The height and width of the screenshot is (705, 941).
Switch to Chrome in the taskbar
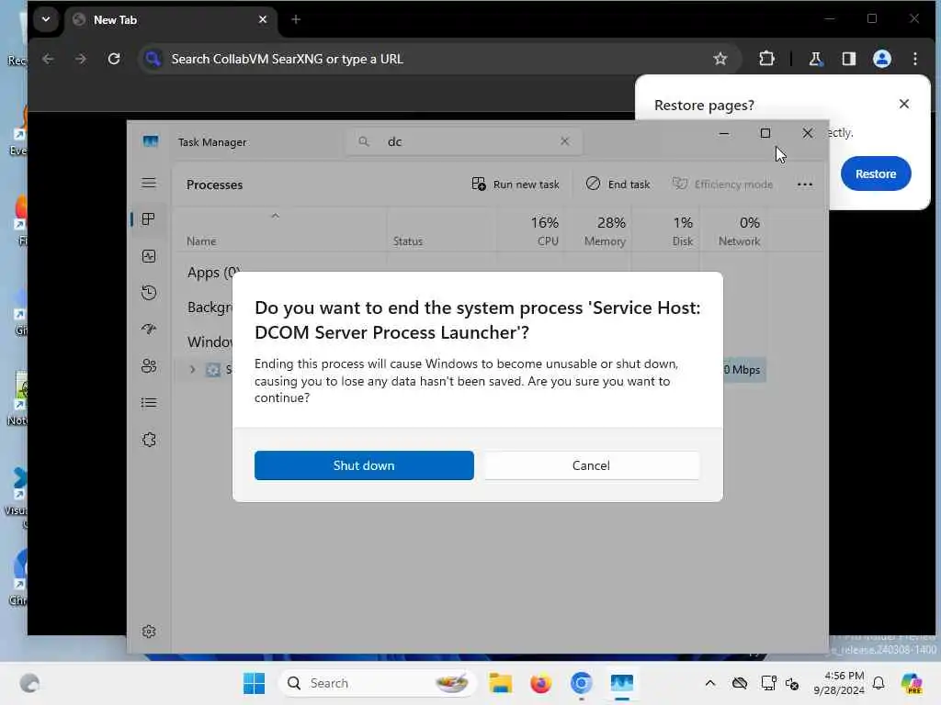click(581, 683)
